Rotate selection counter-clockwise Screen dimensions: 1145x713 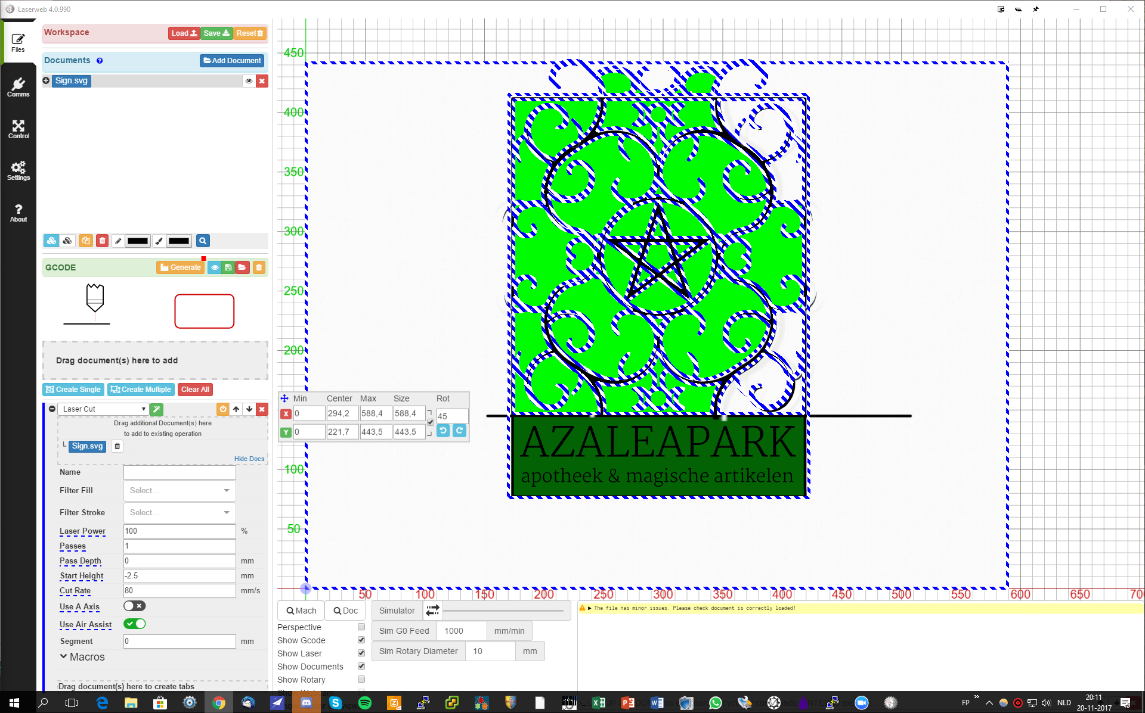point(443,431)
